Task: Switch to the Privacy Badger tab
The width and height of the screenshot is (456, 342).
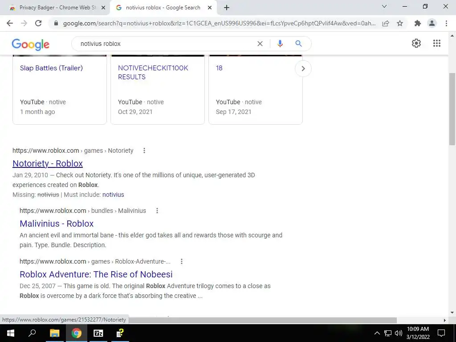Action: (55, 8)
